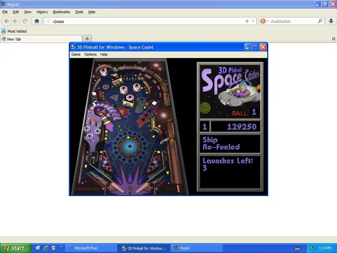
Task: Minimize the 3D Pinball window
Action: coord(248,47)
